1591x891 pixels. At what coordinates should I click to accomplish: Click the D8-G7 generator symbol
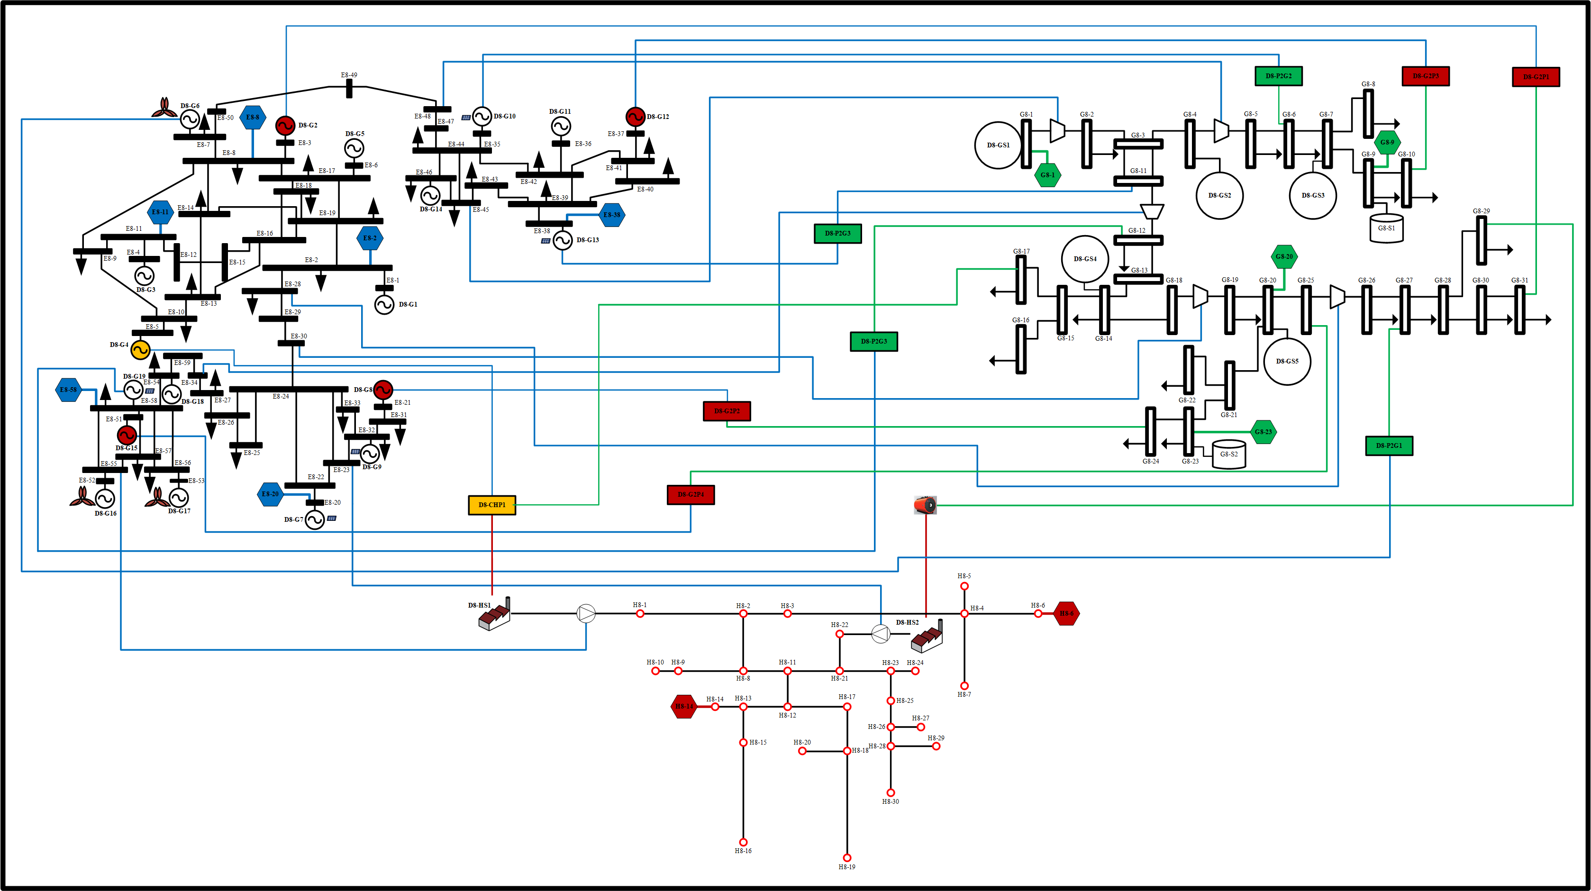click(314, 520)
